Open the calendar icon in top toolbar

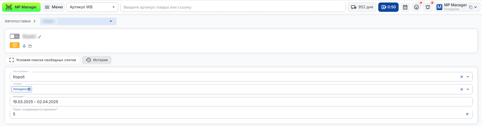[x=405, y=7]
